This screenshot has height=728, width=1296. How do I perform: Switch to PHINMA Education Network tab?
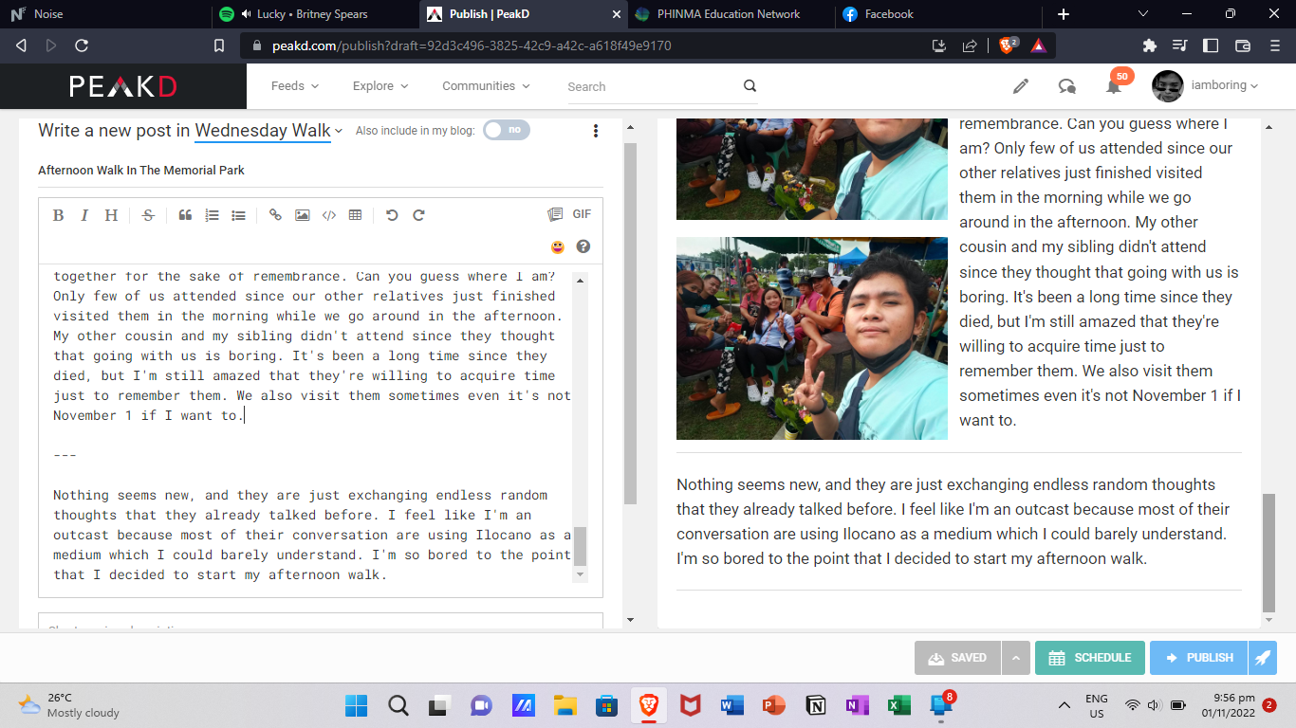point(730,14)
